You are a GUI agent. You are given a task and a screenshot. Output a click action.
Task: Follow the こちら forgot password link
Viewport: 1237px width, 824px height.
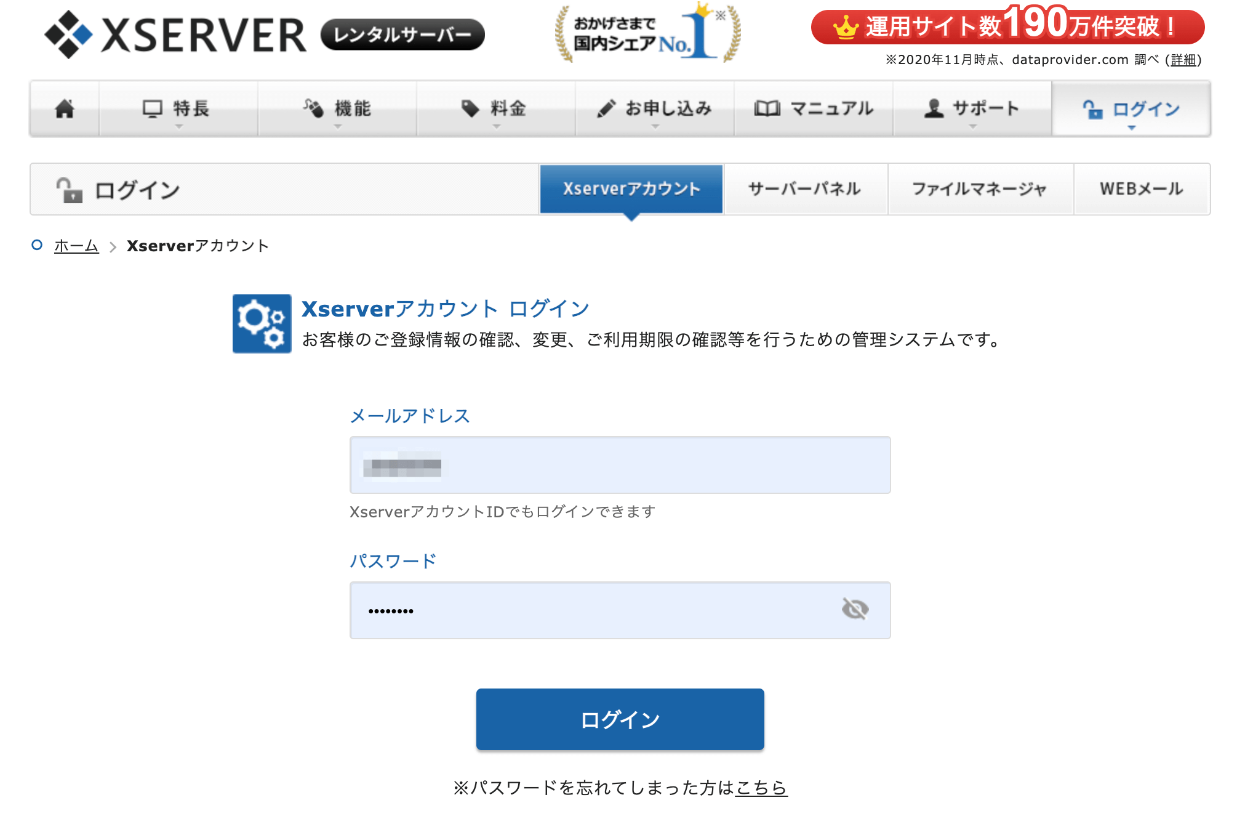761,788
